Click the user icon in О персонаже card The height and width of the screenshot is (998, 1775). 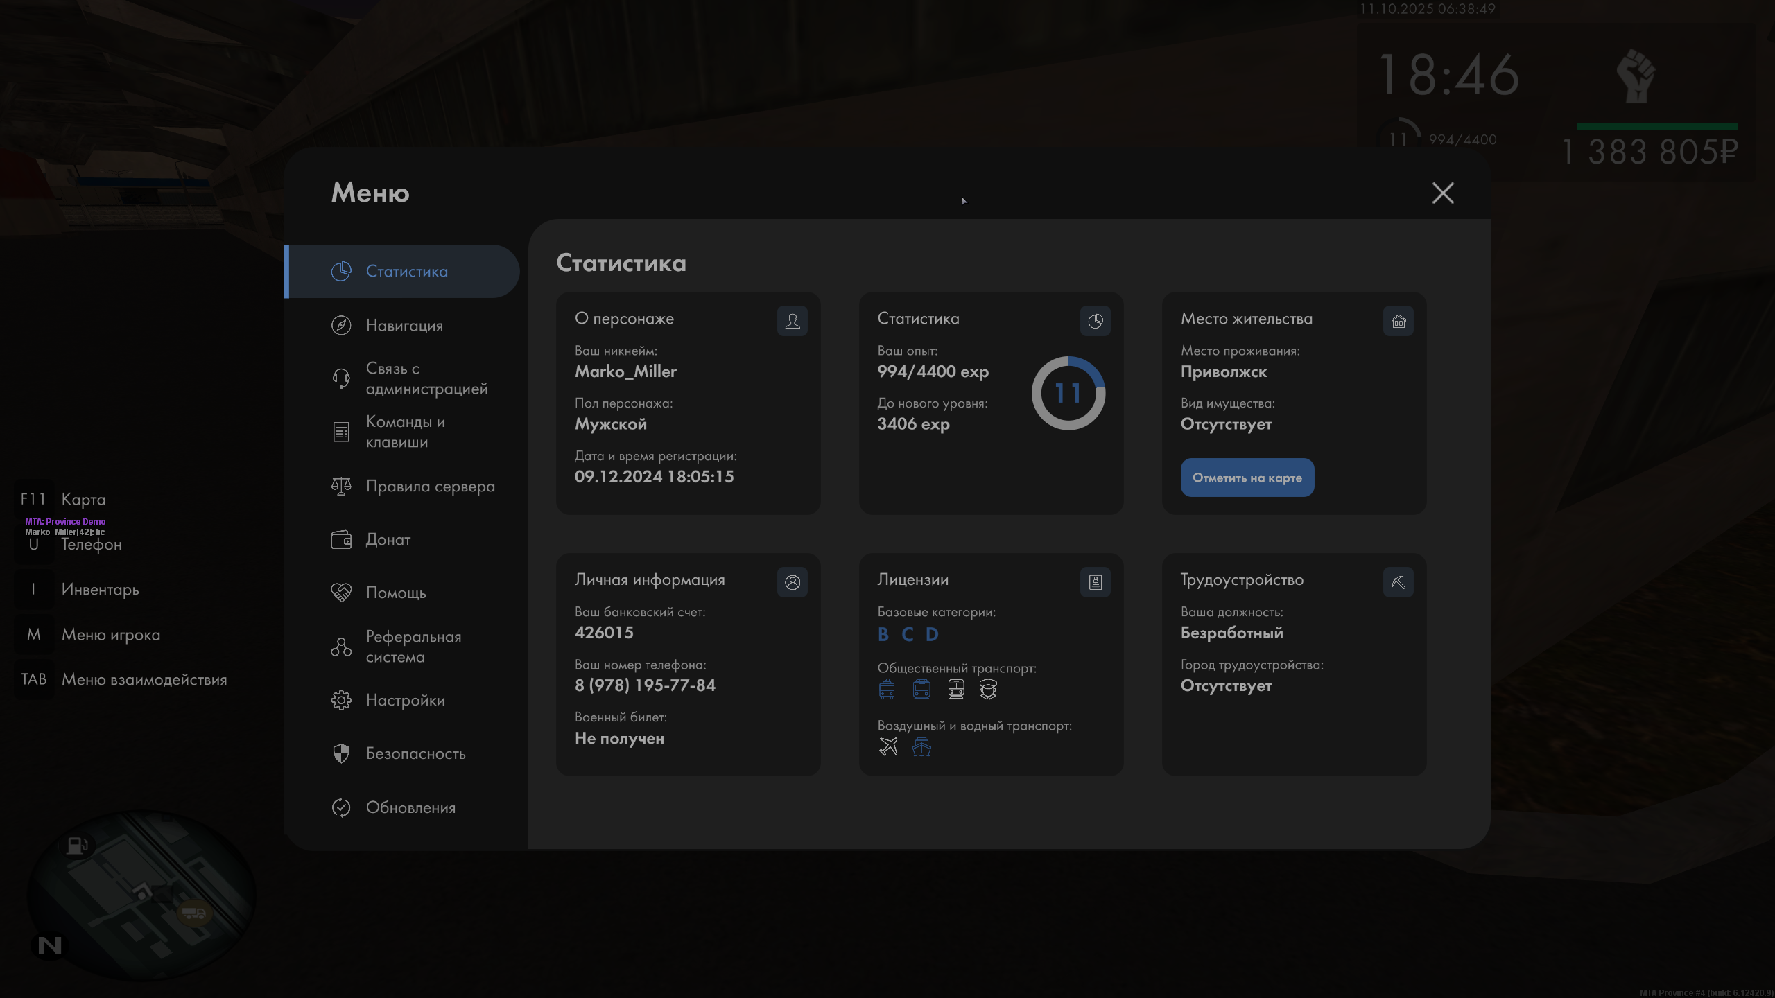coord(792,321)
